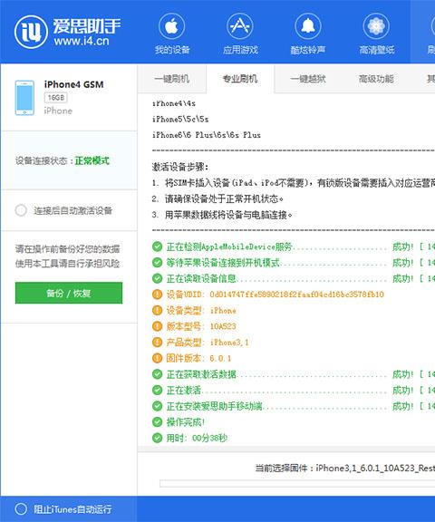Viewport: 435px width, 522px height.
Task: Switch to 专业刷机 tab
Action: coord(240,79)
